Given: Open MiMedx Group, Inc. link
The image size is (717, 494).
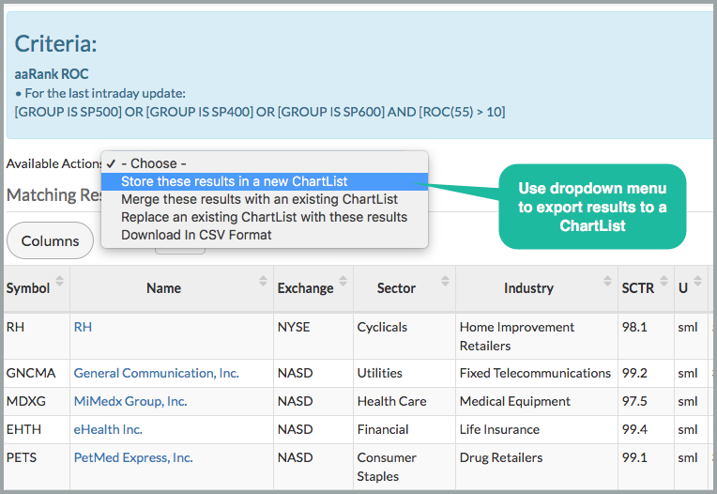Looking at the screenshot, I should pos(130,401).
